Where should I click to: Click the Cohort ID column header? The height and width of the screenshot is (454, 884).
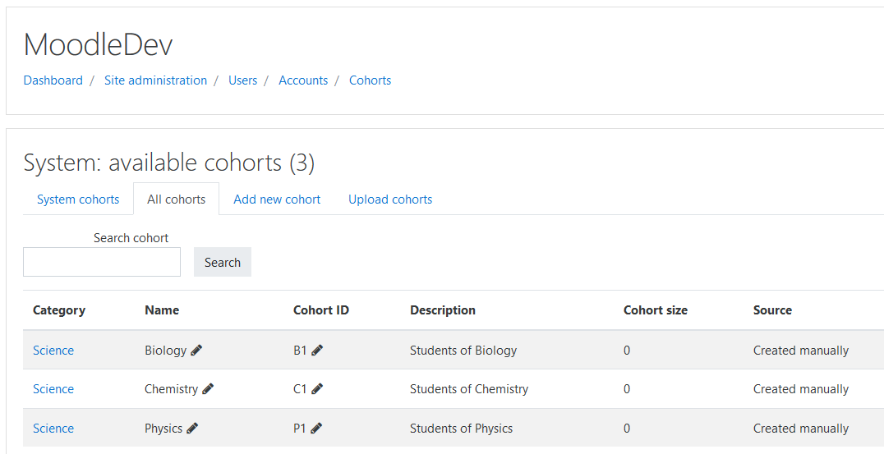(x=320, y=310)
